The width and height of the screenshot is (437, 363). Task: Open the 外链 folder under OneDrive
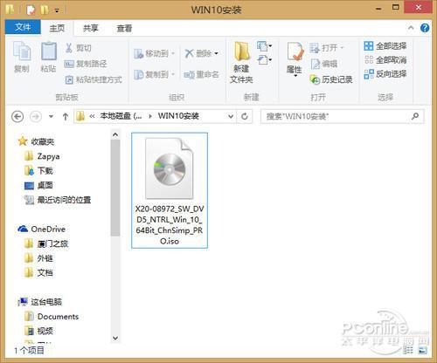pyautogui.click(x=38, y=258)
